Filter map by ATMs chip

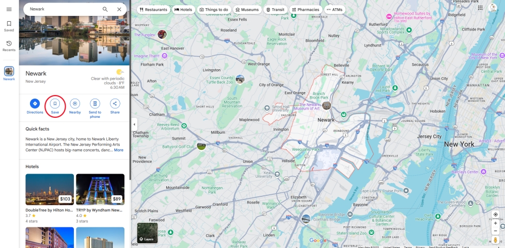(x=335, y=10)
